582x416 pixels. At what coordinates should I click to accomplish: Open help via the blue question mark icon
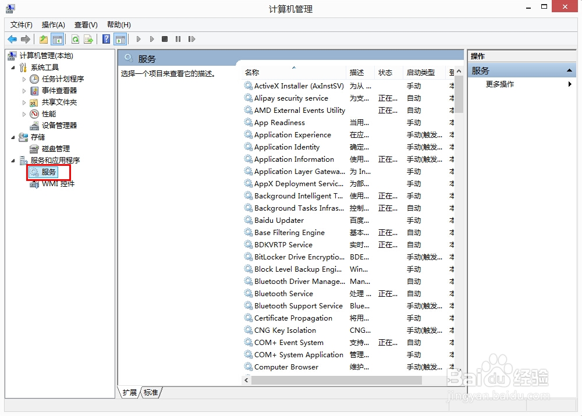[106, 39]
